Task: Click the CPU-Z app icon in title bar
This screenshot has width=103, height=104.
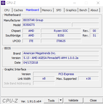Action: [3, 3]
